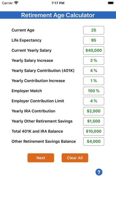This screenshot has height=207, width=116.
Task: Open the blue question mark help icon
Action: coord(99,172)
